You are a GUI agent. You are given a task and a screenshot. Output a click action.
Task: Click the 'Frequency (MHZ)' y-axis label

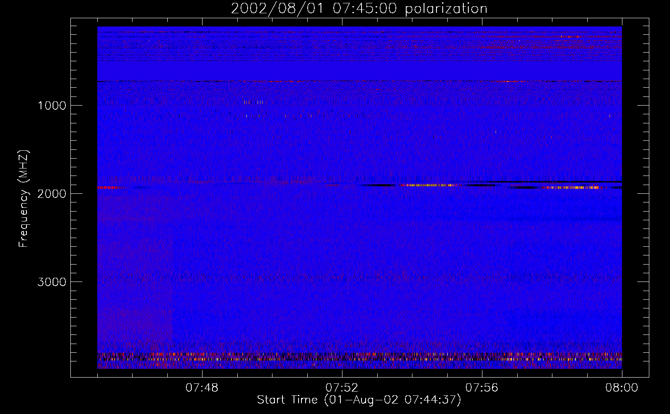pos(23,199)
